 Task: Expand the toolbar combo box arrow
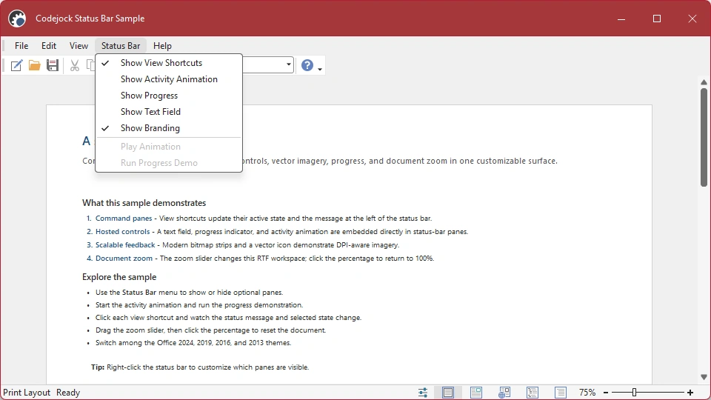click(288, 65)
